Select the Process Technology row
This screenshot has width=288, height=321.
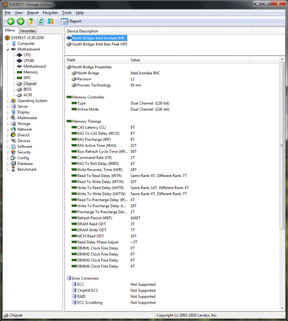point(172,85)
